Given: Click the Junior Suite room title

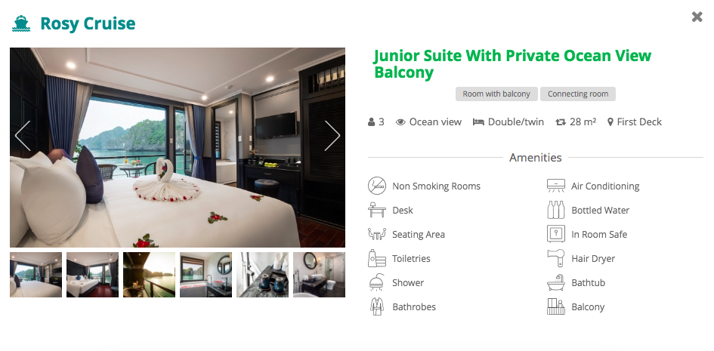Looking at the screenshot, I should pyautogui.click(x=512, y=63).
